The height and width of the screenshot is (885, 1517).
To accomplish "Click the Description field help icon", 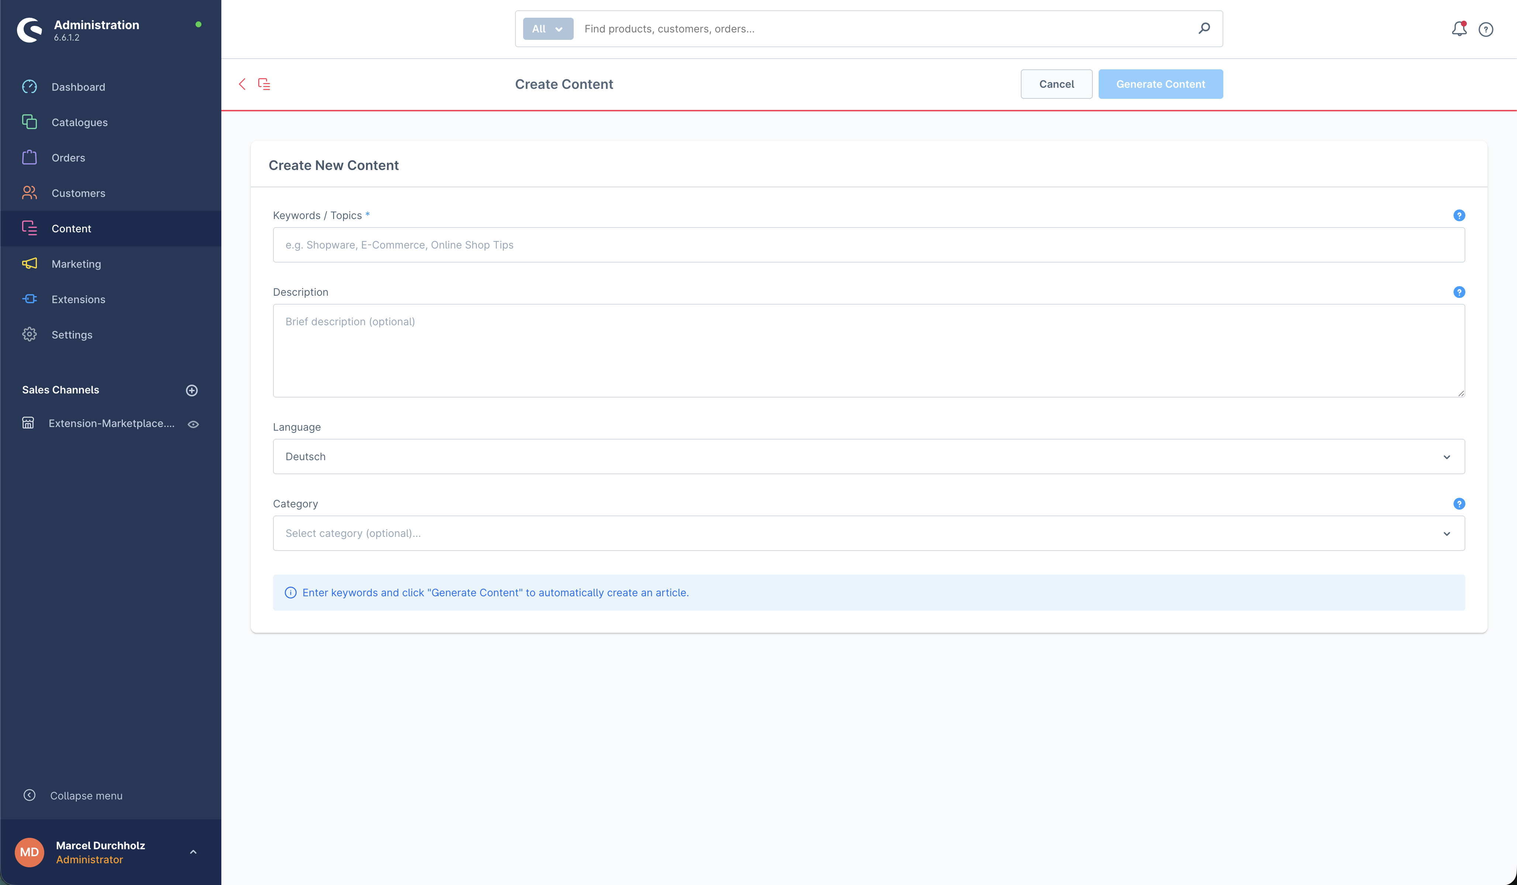I will [1459, 292].
